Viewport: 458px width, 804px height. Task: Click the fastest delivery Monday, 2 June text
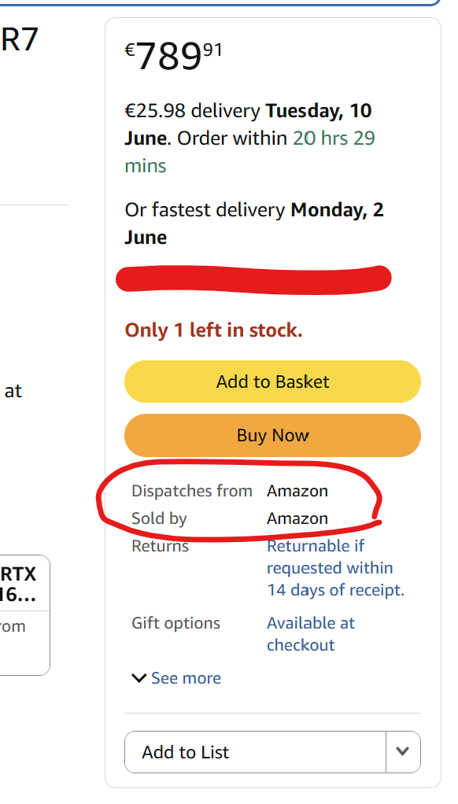coord(254,223)
